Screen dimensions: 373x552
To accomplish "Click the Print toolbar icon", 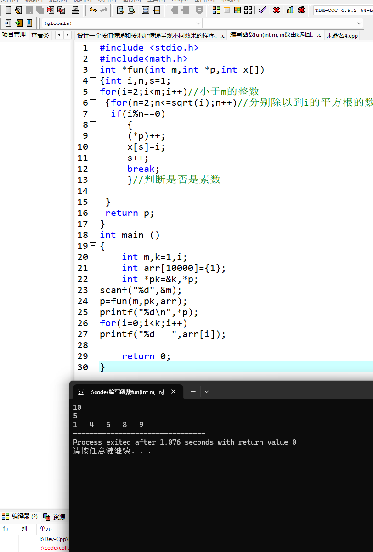I will (75, 10).
